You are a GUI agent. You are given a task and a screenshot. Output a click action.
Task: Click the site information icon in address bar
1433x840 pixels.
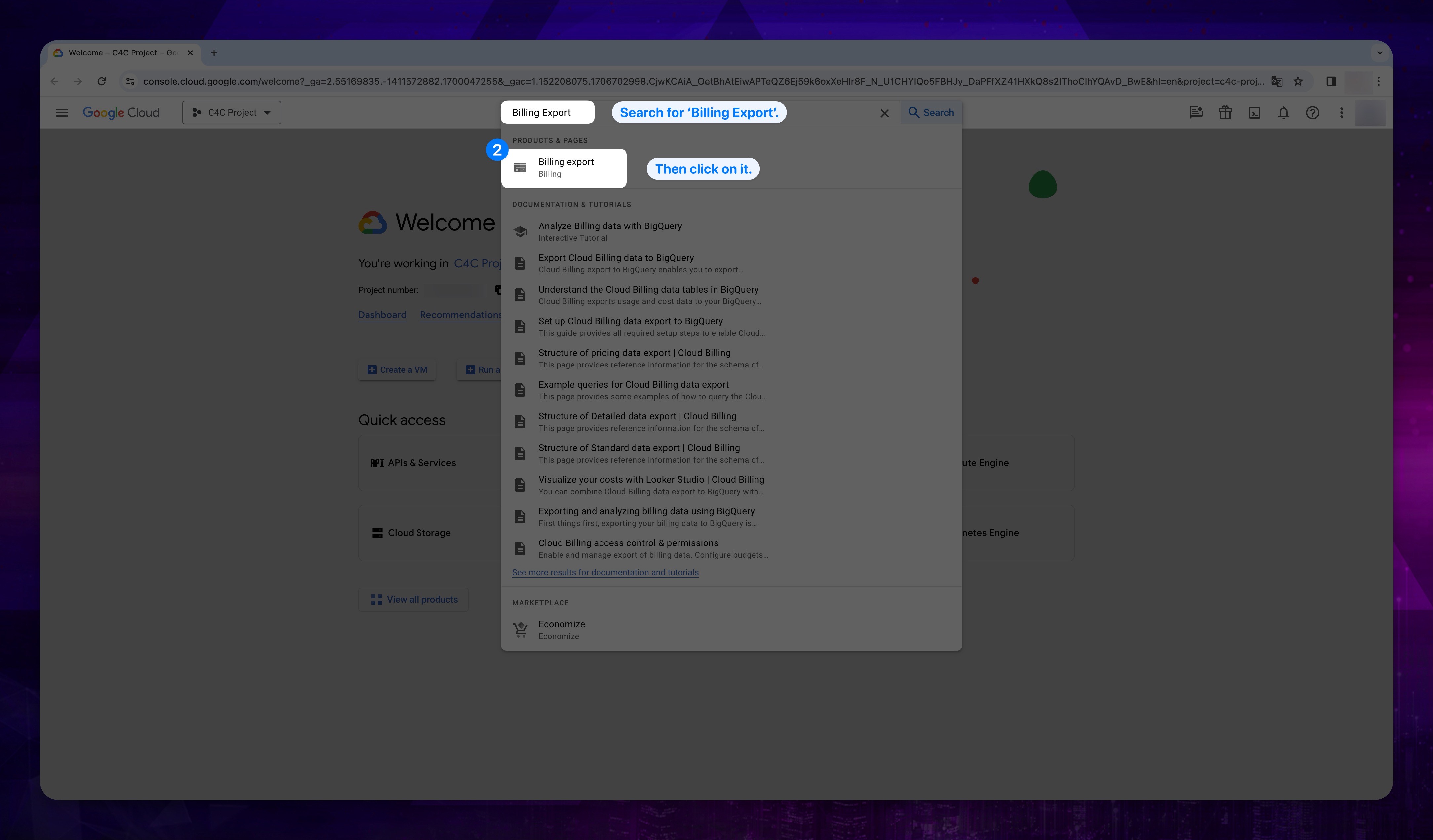pyautogui.click(x=130, y=81)
